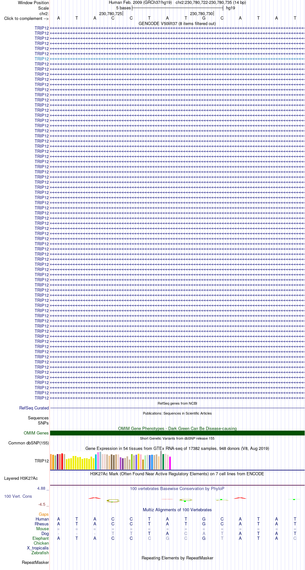305x570 pixels.
Task: Click the TRIP12 label beside GTEx chart
Action: [x=42, y=461]
